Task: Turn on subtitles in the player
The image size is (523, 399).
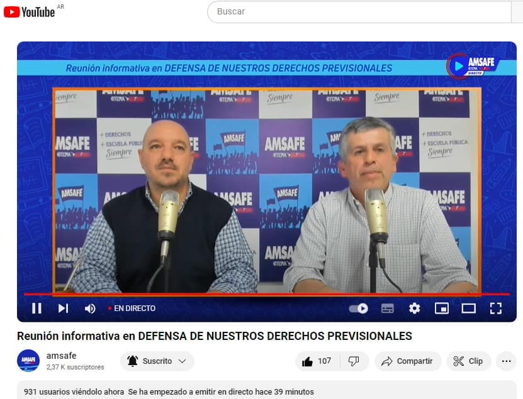Action: click(x=387, y=309)
